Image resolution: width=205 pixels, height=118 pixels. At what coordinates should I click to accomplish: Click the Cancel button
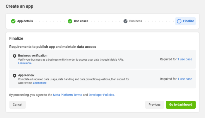click(18, 105)
